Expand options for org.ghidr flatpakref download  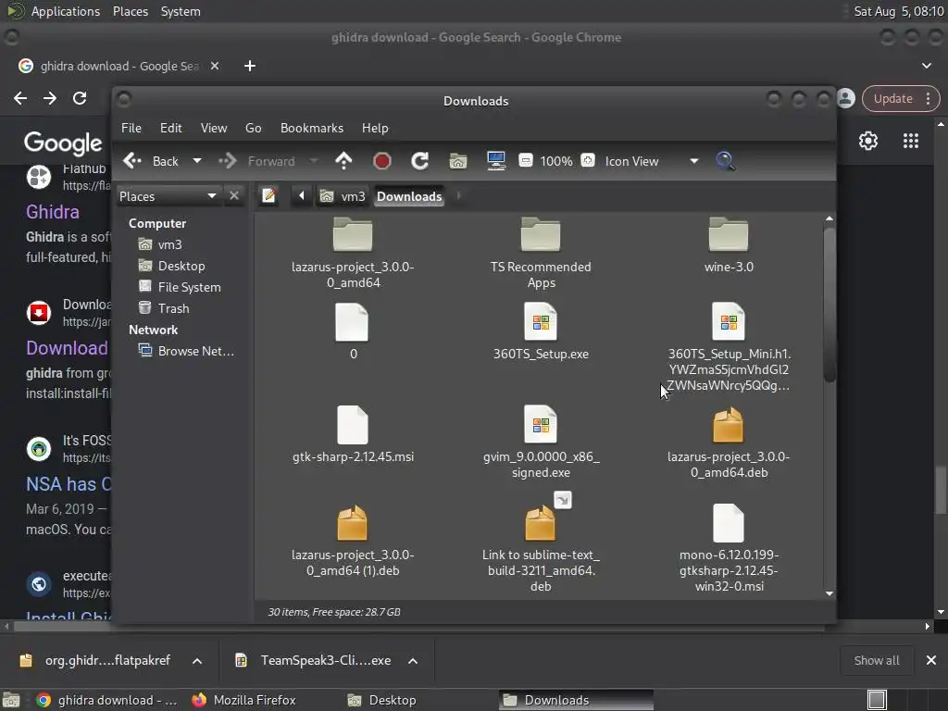coord(197,661)
